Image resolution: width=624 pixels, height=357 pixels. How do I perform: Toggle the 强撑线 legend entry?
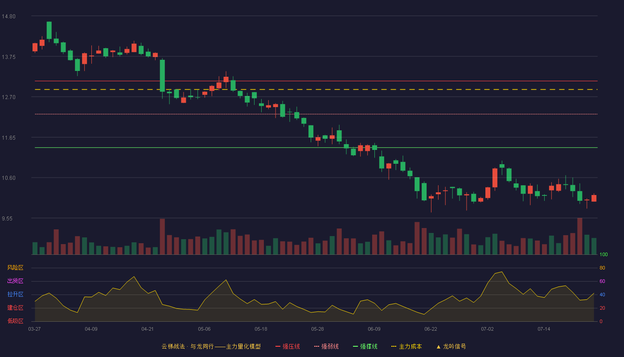365,346
